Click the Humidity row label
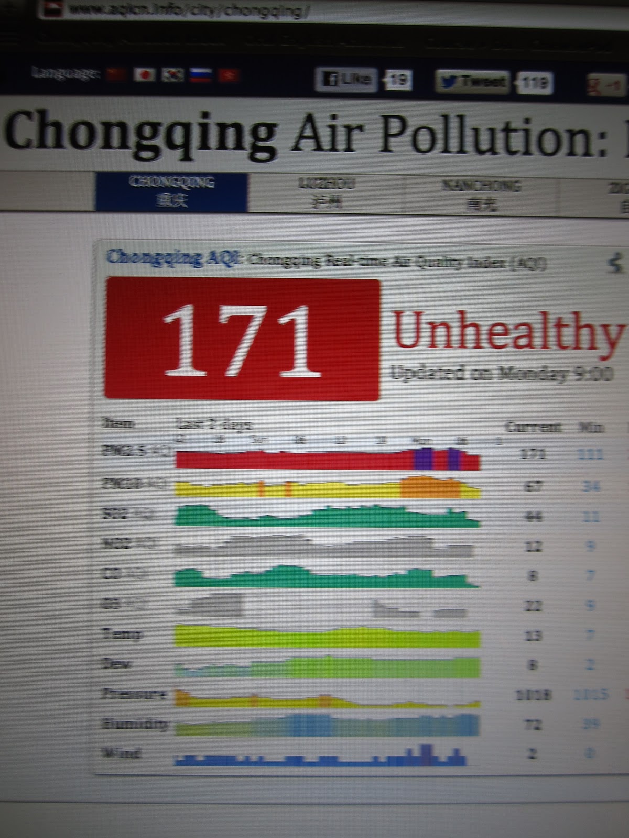The image size is (629, 838). 135,724
